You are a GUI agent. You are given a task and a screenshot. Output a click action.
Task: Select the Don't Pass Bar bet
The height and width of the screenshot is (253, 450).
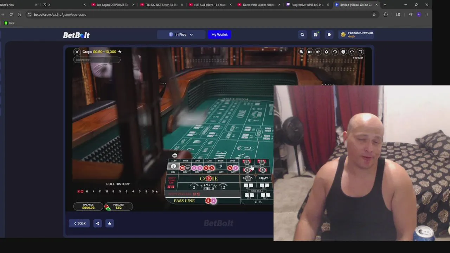[203, 194]
